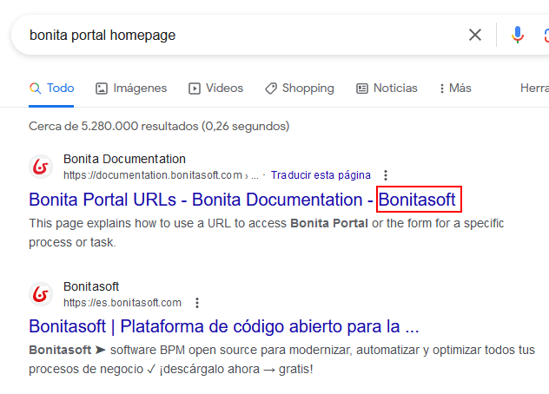
Task: Go to the Noticias tab
Action: [x=387, y=89]
